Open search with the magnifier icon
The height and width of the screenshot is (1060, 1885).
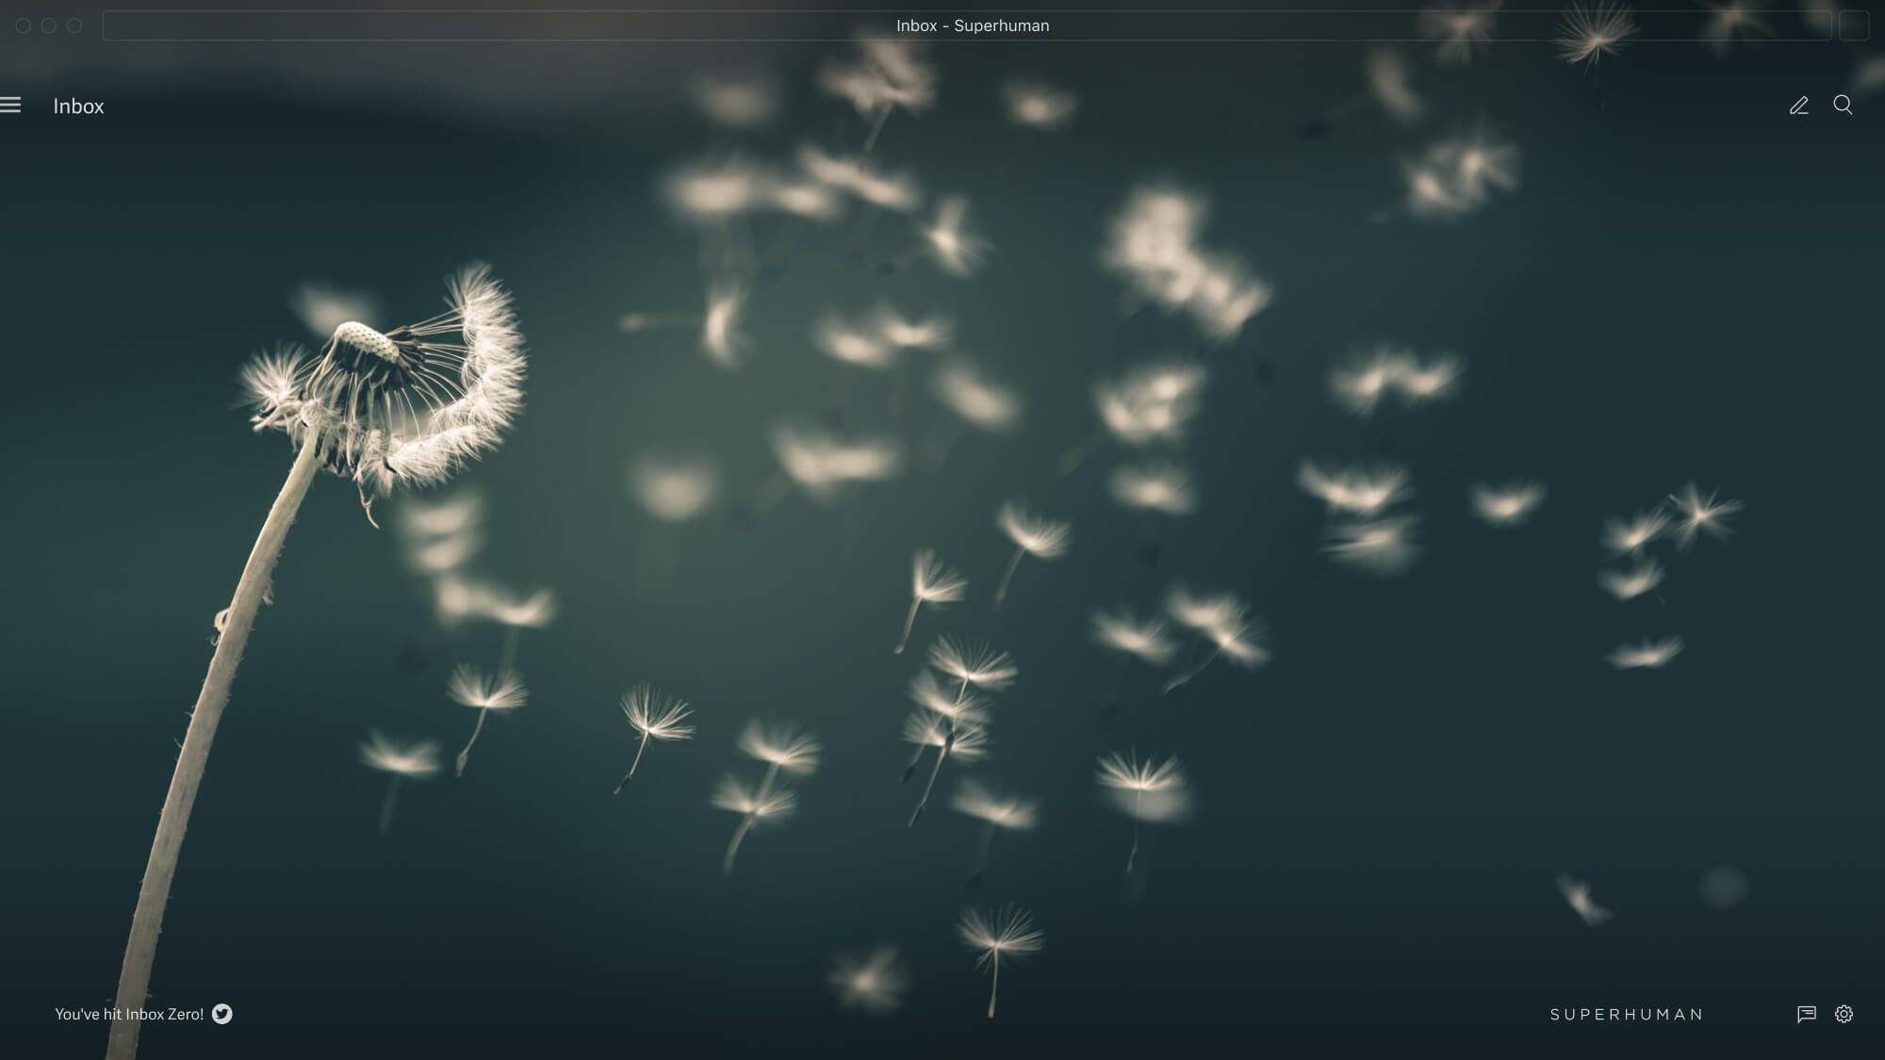click(1843, 105)
